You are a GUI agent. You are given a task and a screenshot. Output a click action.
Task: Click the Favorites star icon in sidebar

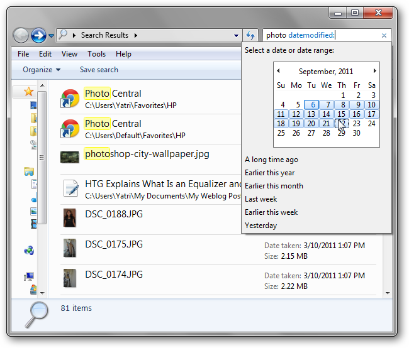click(28, 92)
